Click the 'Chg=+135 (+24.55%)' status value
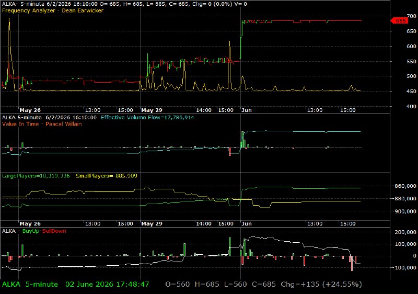The height and width of the screenshot is (294, 418). tap(321, 285)
